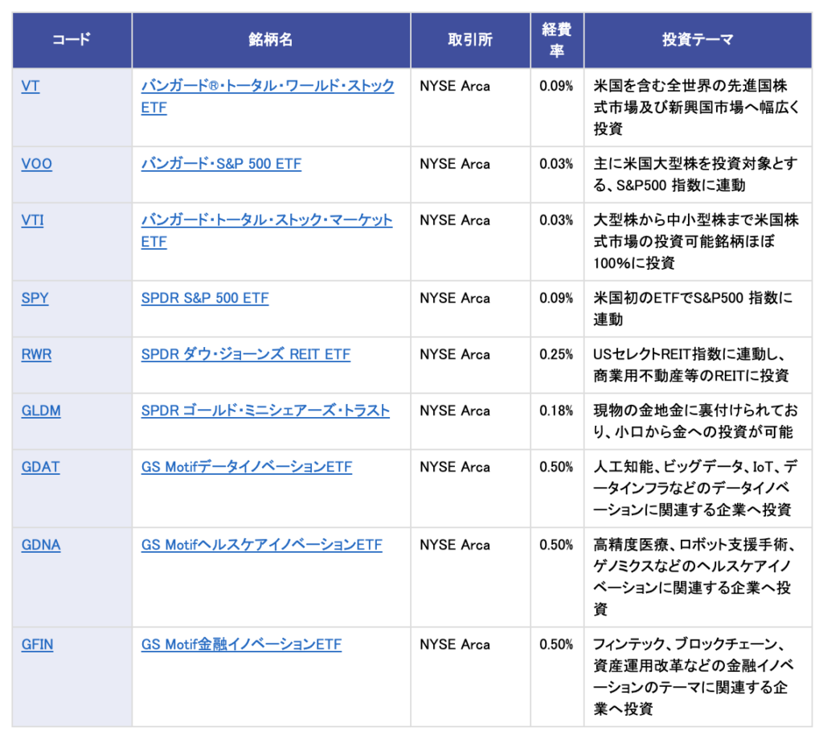Screen dimensions: 823x736
Task: Follow the GS MotifデータイノベーションETF link
Action: [246, 467]
